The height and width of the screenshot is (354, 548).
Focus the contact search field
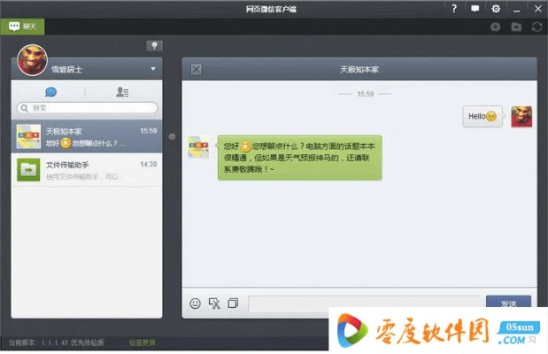coord(88,108)
